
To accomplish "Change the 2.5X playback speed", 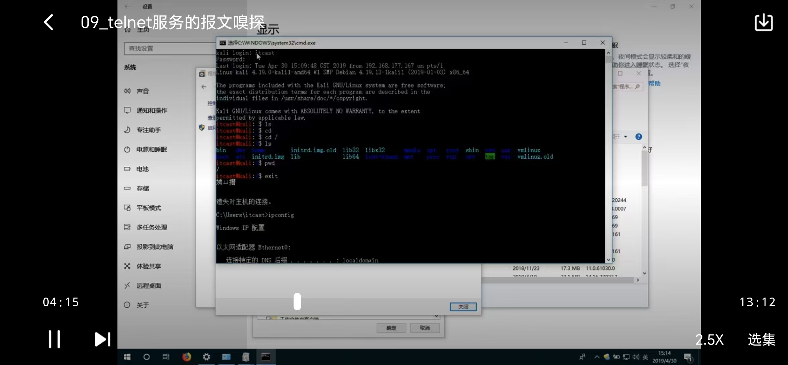I will click(x=709, y=340).
